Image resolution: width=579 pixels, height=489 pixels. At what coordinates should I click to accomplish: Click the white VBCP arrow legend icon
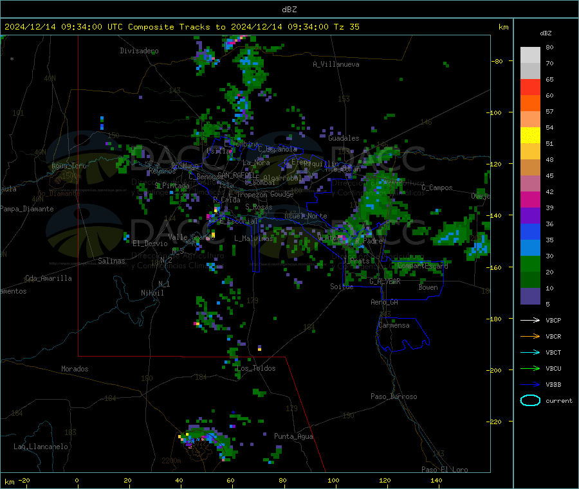tap(530, 320)
